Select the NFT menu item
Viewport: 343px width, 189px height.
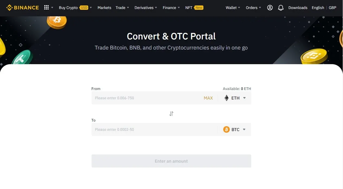pyautogui.click(x=188, y=7)
